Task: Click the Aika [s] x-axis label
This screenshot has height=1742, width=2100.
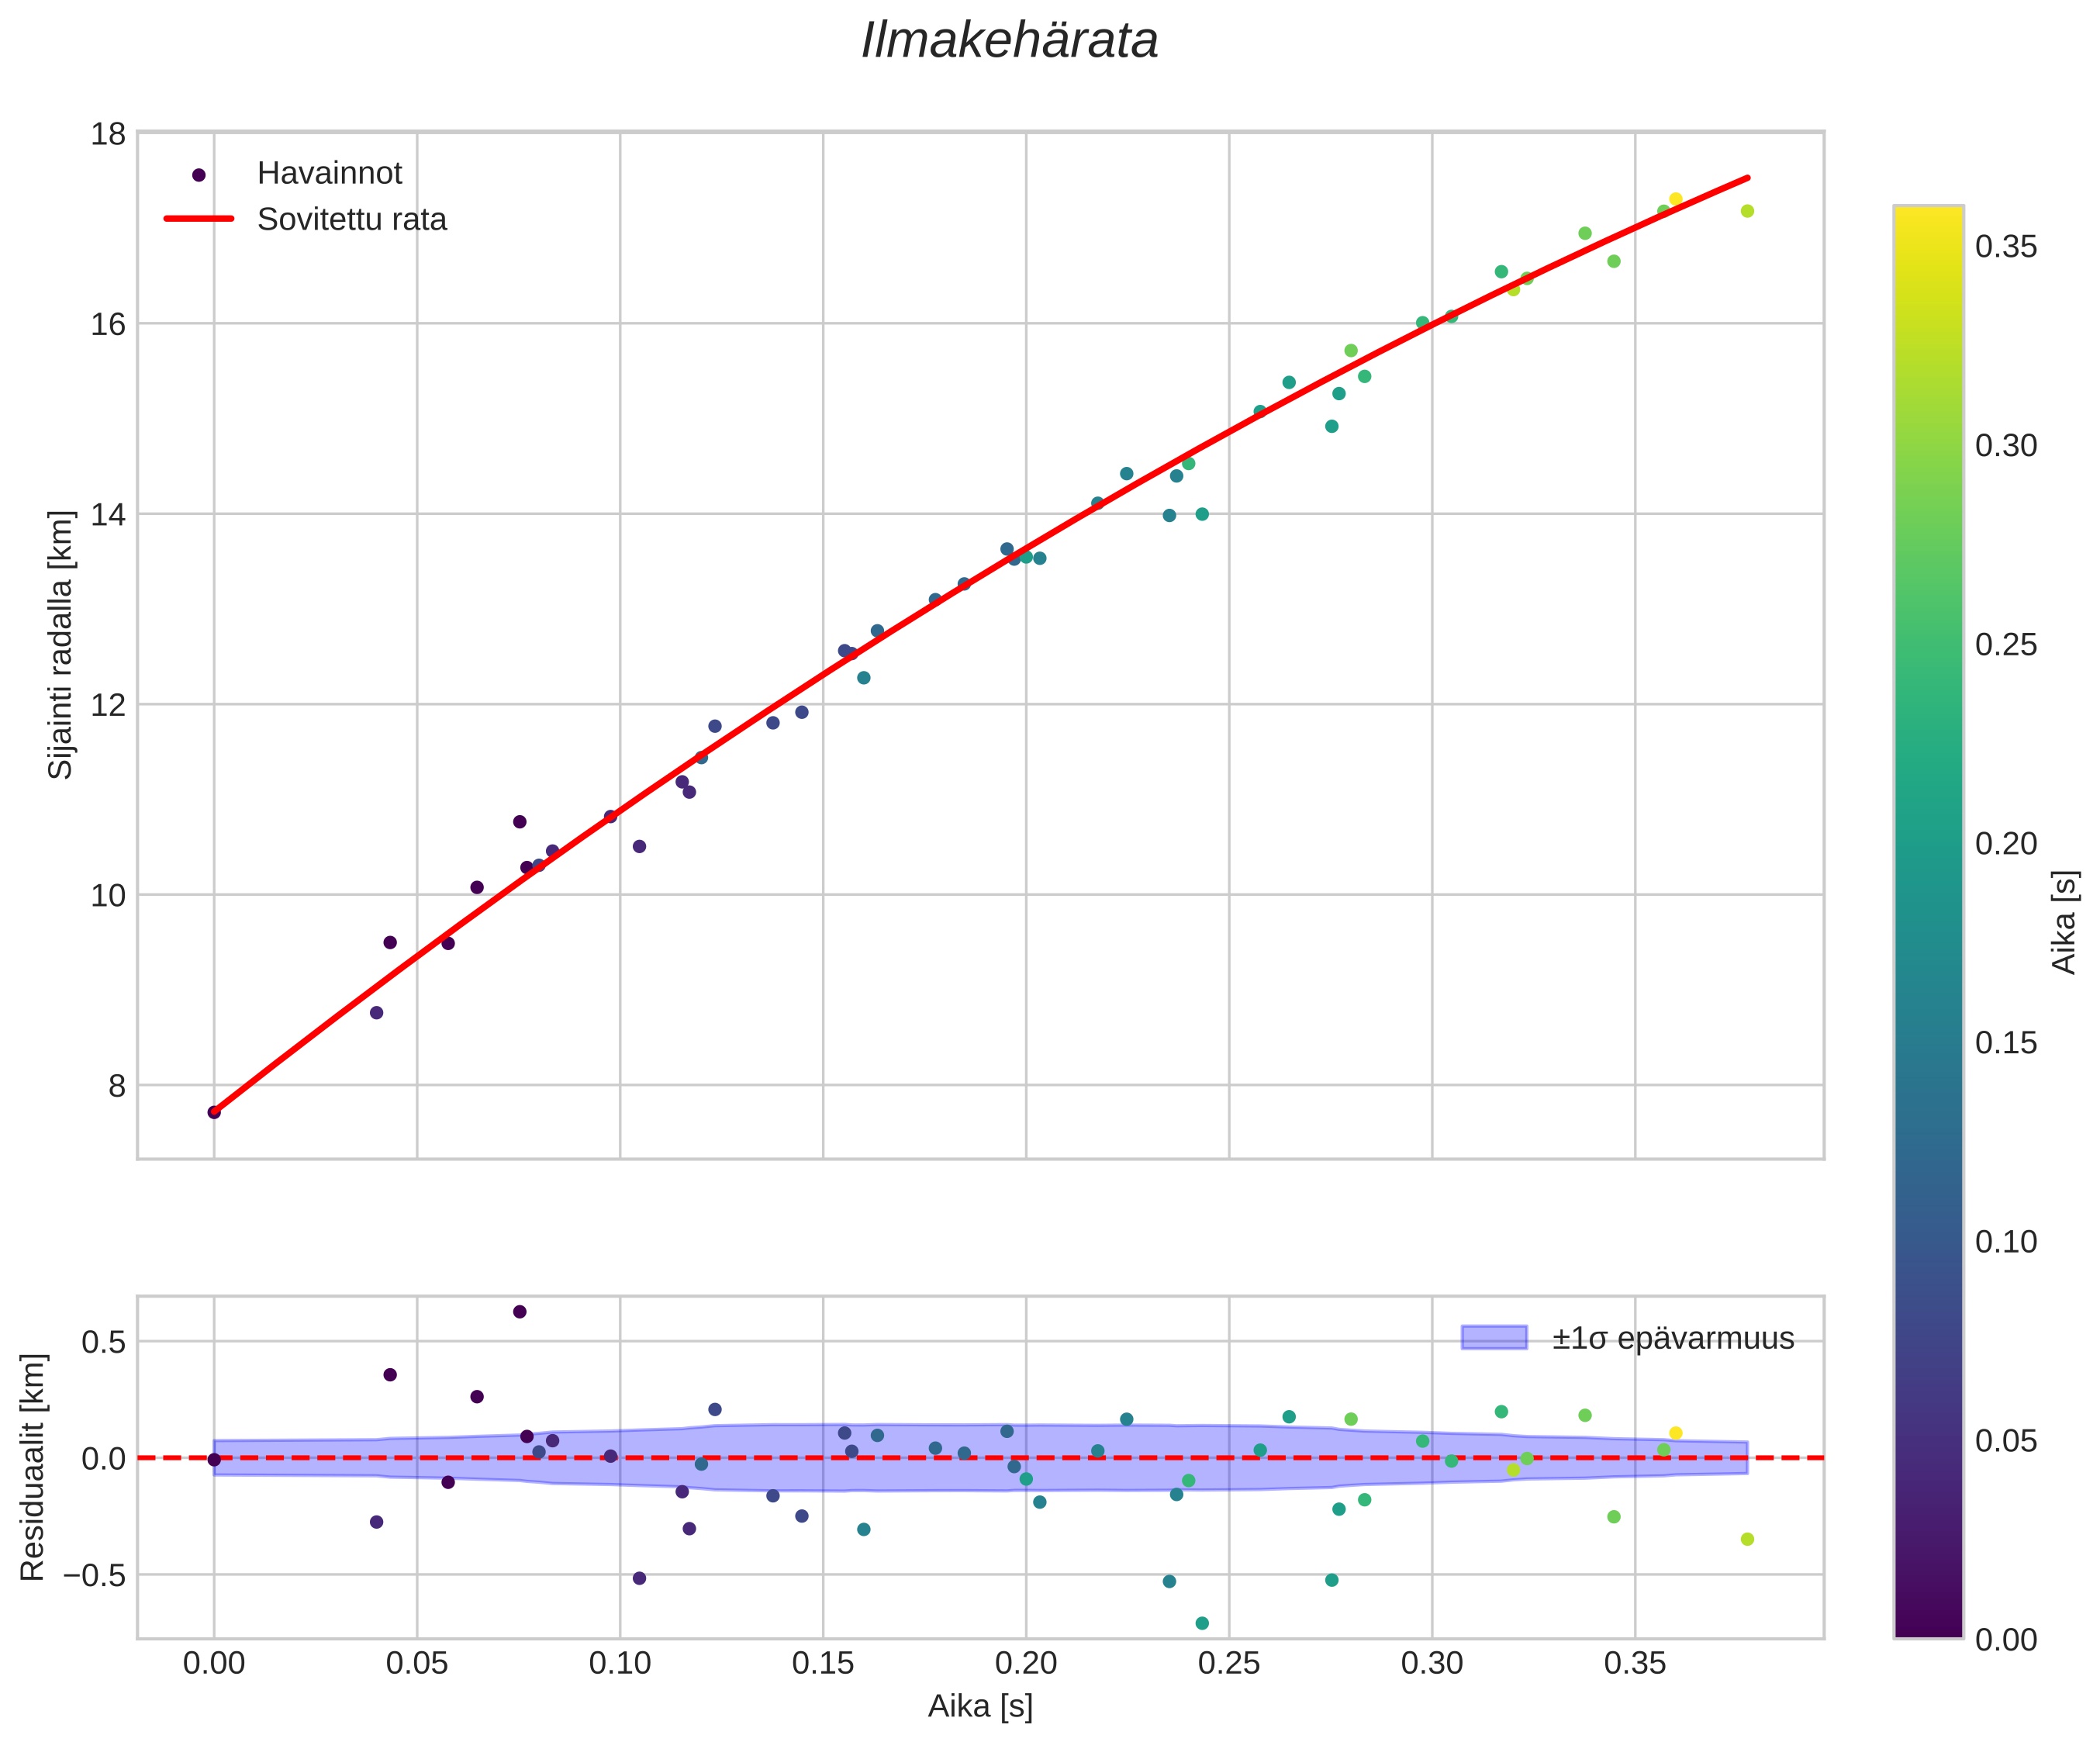Action: [980, 1706]
